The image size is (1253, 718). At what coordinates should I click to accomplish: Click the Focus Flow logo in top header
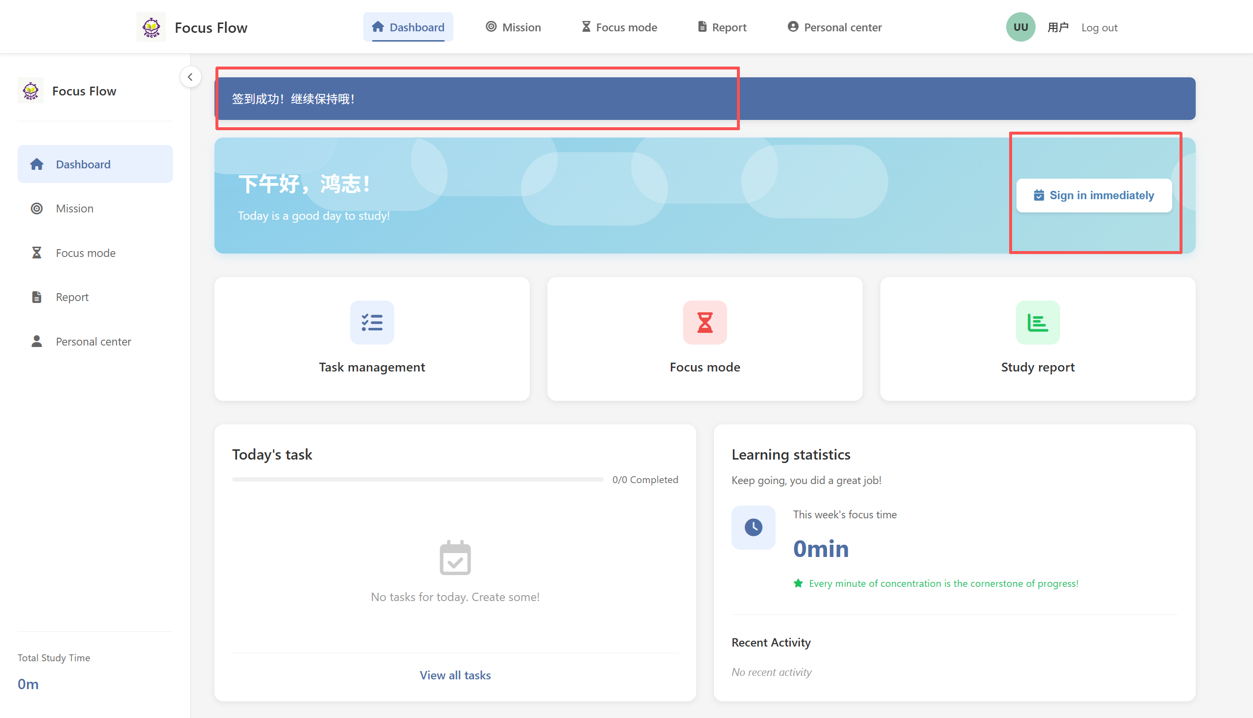pos(151,27)
